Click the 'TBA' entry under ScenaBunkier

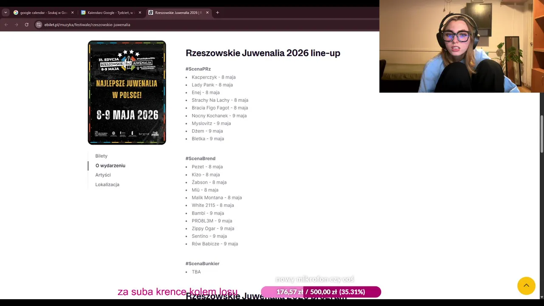(x=196, y=272)
